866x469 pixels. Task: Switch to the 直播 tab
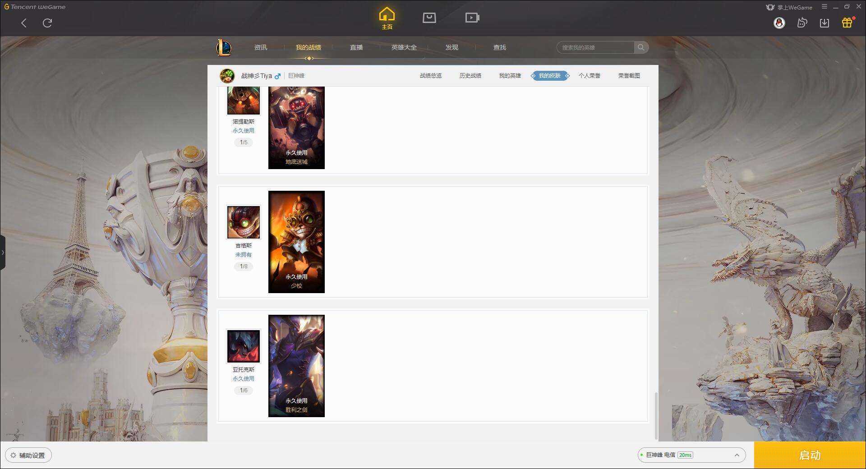coord(356,47)
